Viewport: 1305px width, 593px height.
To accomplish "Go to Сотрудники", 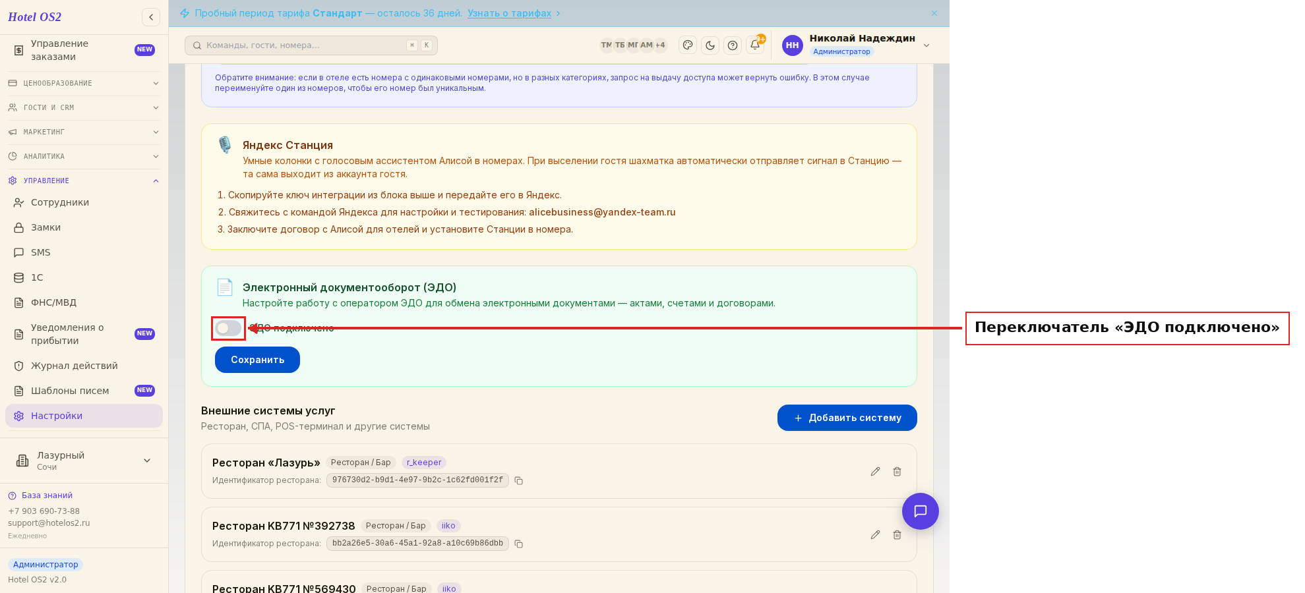I will point(84,202).
